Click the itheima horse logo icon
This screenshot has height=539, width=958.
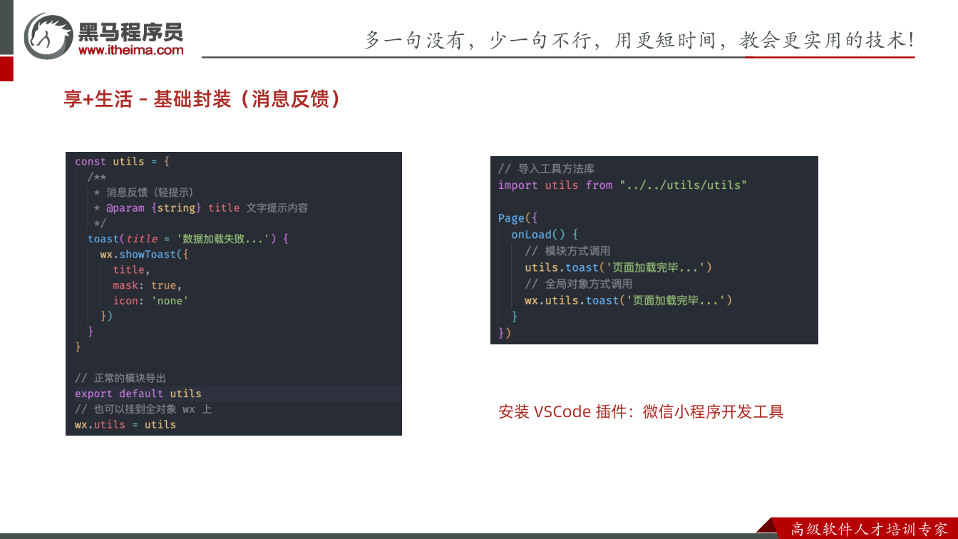[x=48, y=36]
